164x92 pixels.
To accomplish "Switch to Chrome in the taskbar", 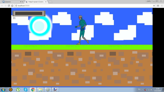I will [x=33, y=90].
